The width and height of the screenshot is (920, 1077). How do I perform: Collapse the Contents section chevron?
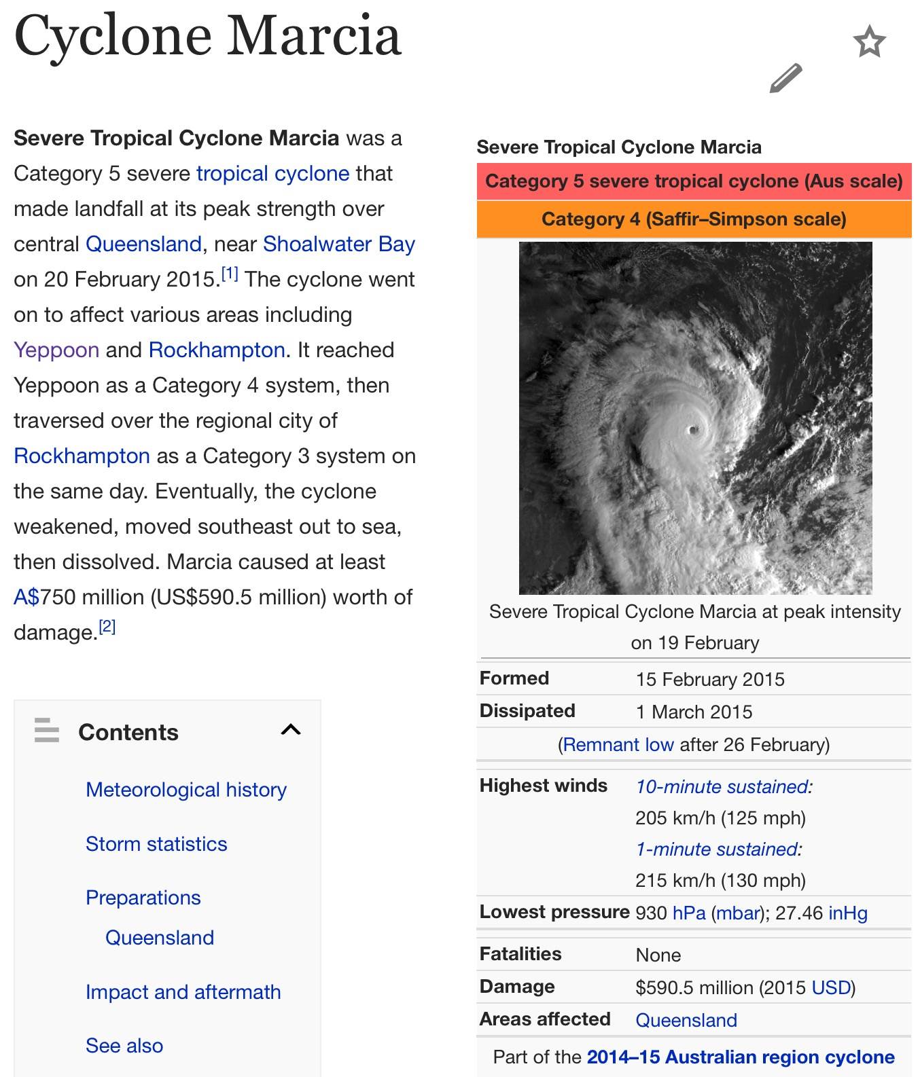pyautogui.click(x=291, y=730)
